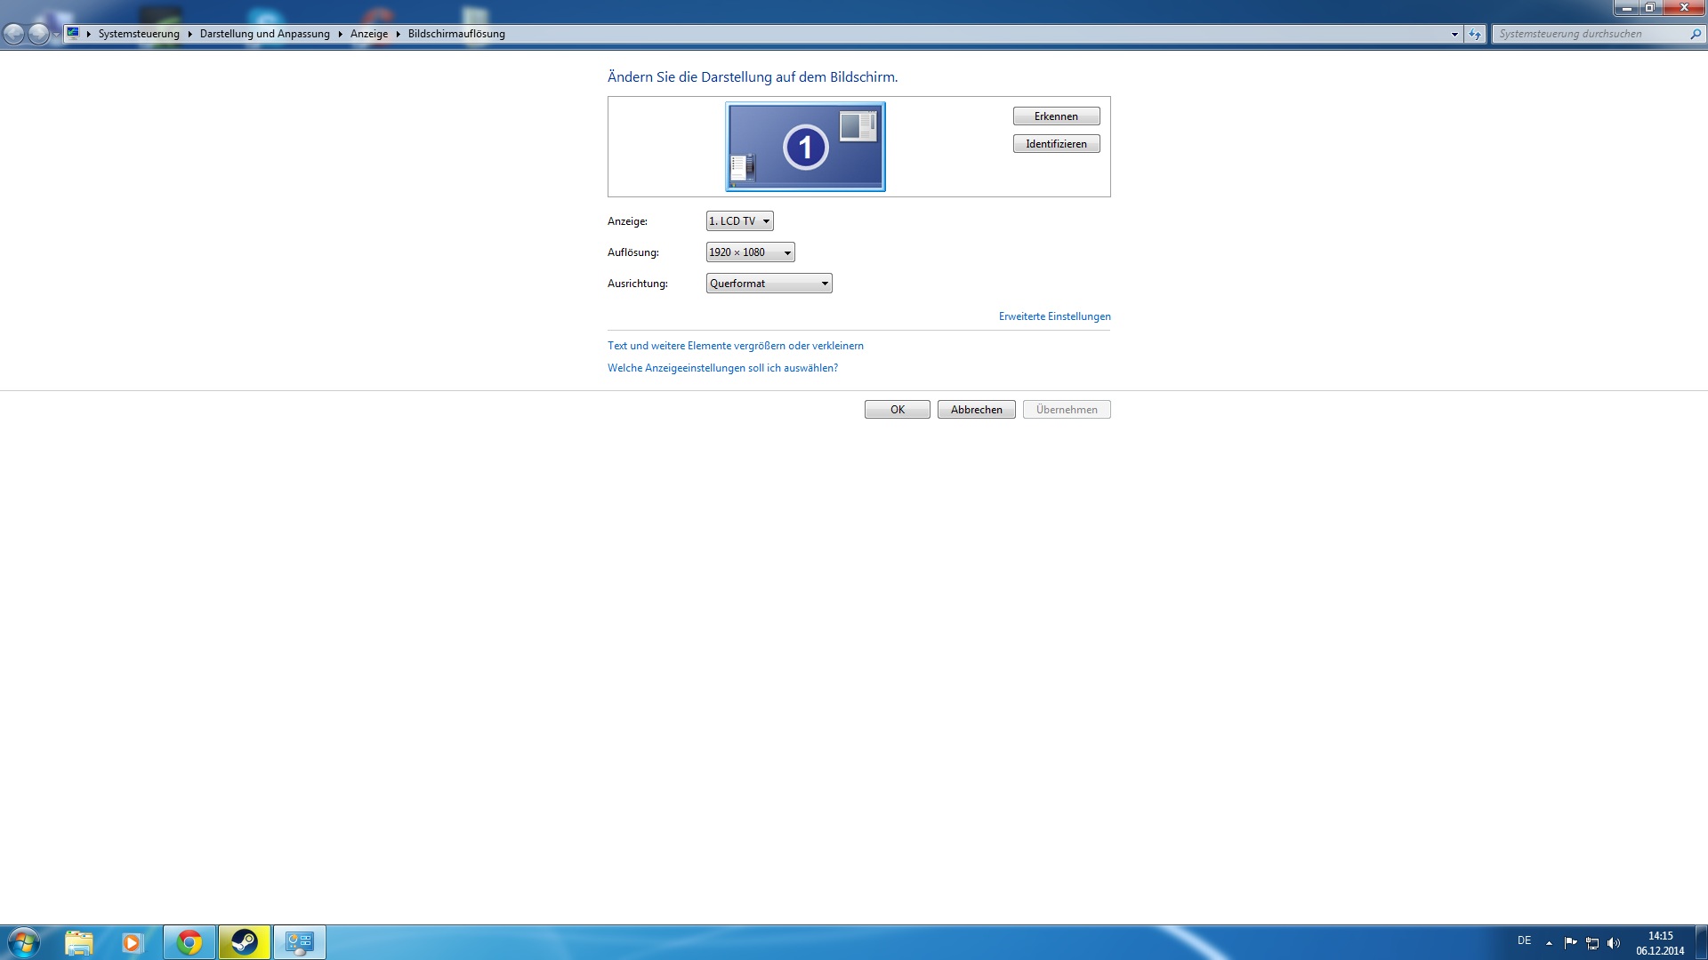
Task: Open Windows Explorer from taskbar
Action: 79,942
